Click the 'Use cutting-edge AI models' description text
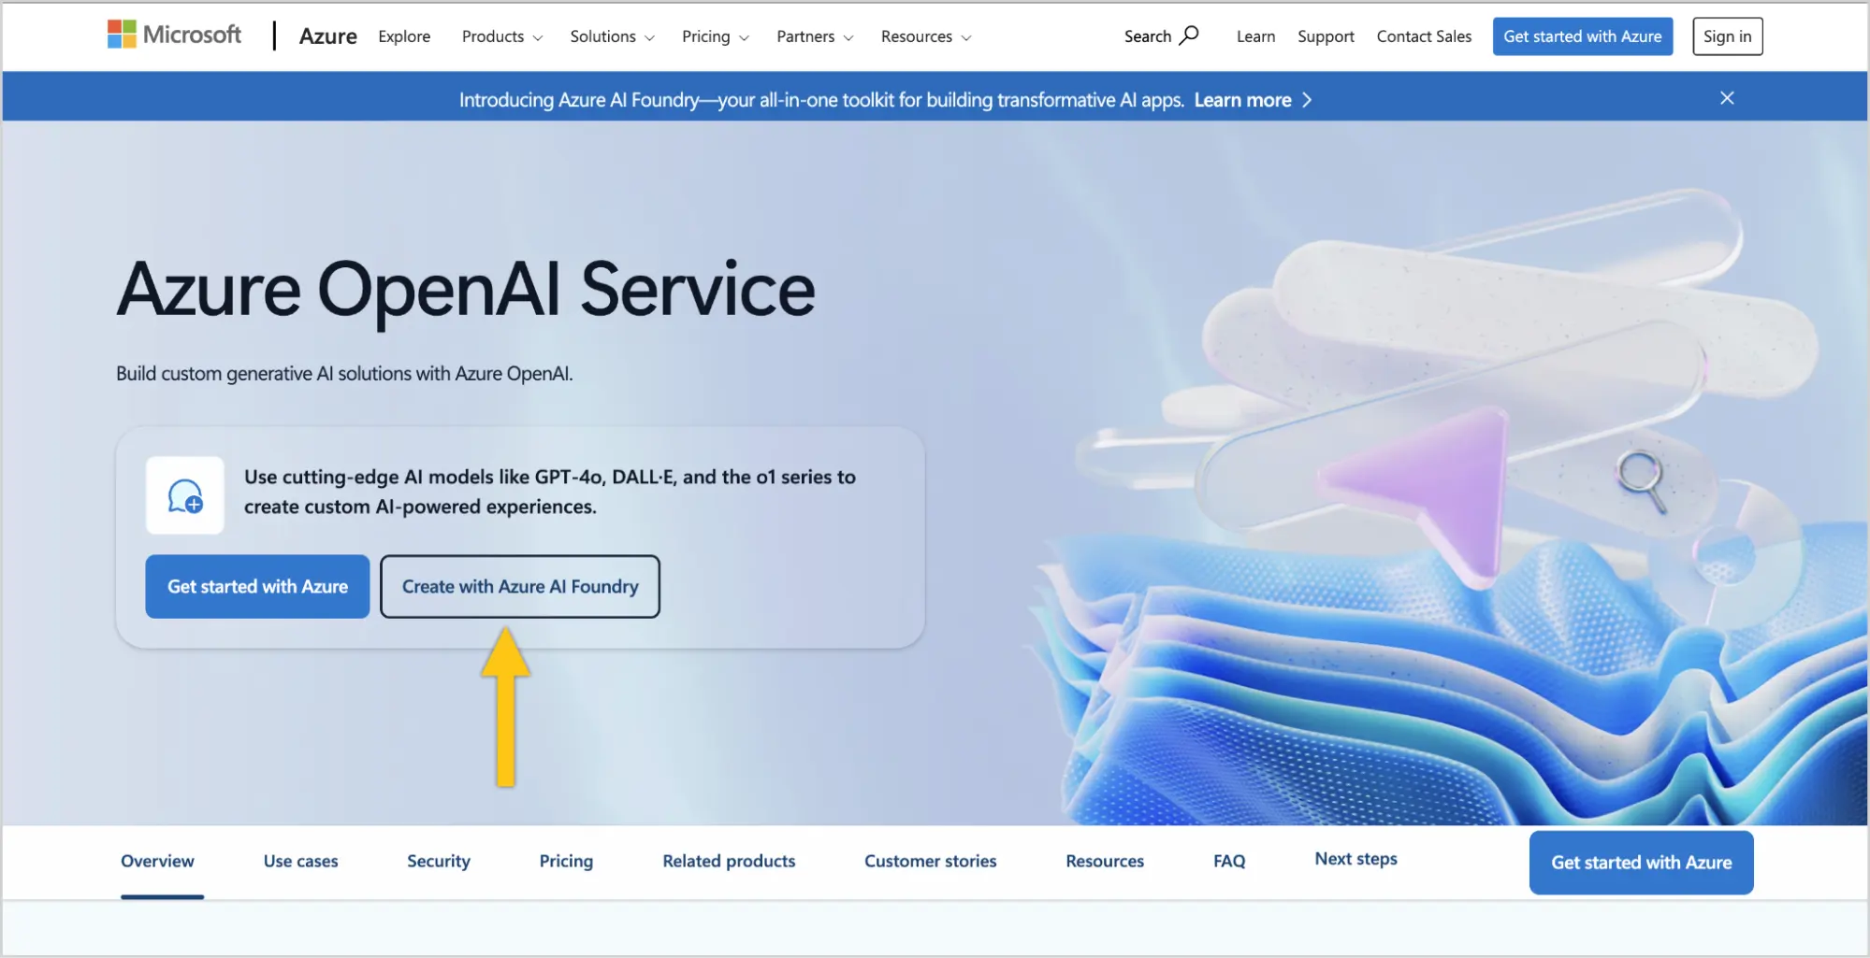The image size is (1870, 958). click(550, 492)
